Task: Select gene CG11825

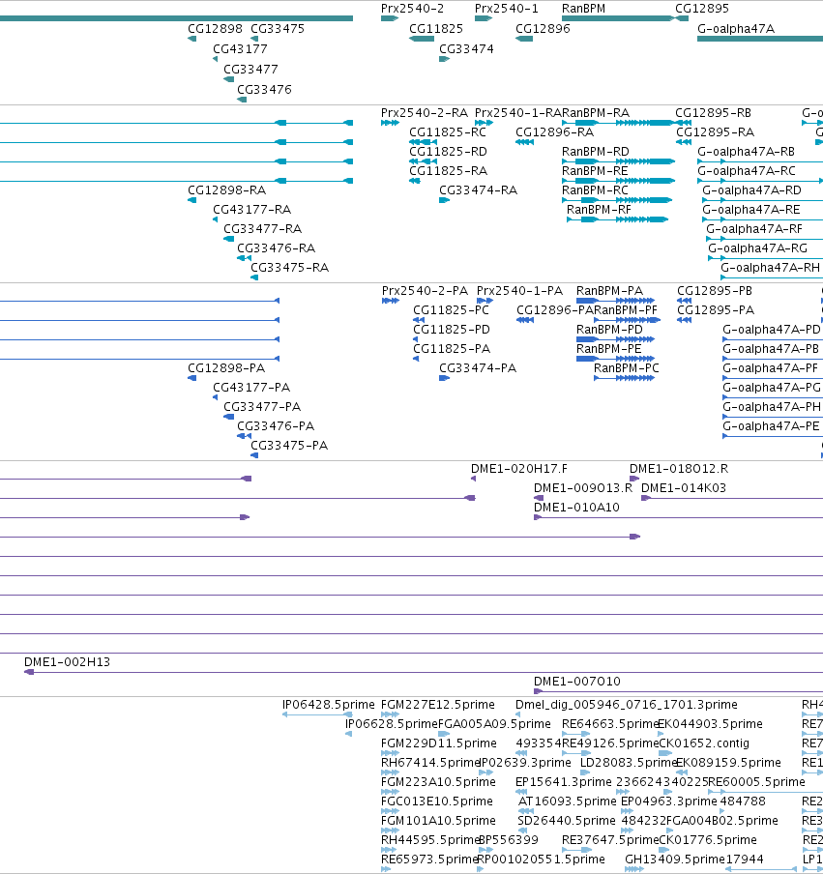Action: [436, 28]
